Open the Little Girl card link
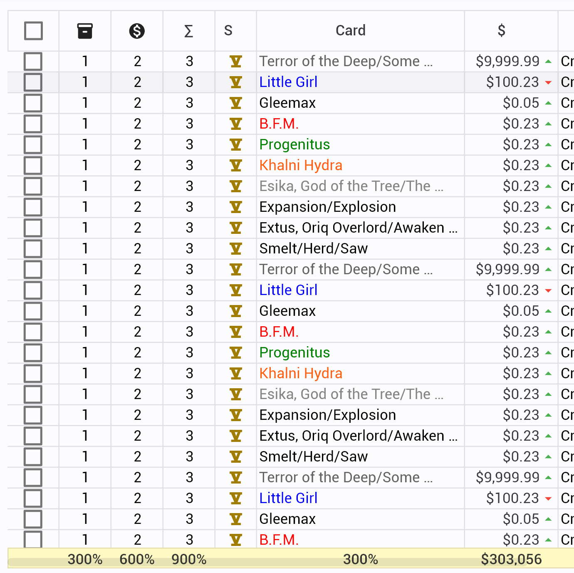Viewport: 574px width, 573px height. click(x=288, y=82)
